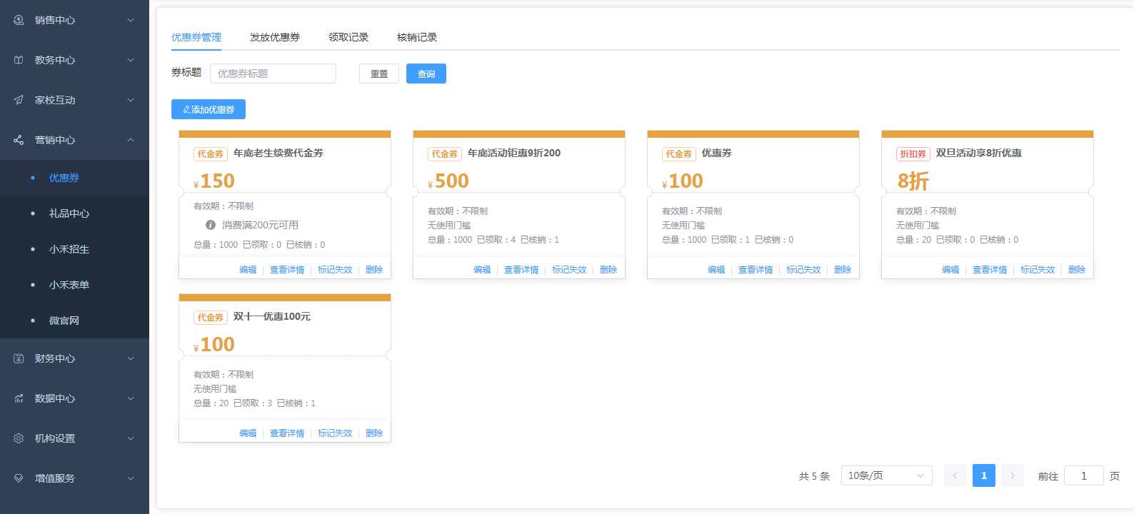Click the 销售中心 sidebar icon
Screen dimensions: 1134x514
[x=19, y=20]
